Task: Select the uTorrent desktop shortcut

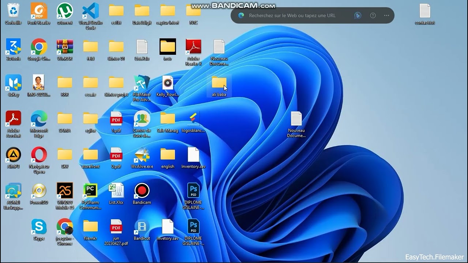Action: [x=65, y=11]
